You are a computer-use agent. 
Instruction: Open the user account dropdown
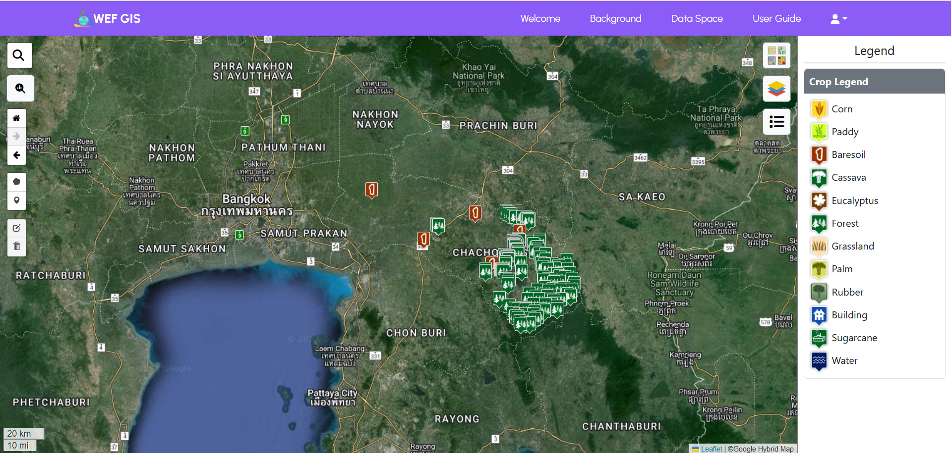click(x=838, y=19)
